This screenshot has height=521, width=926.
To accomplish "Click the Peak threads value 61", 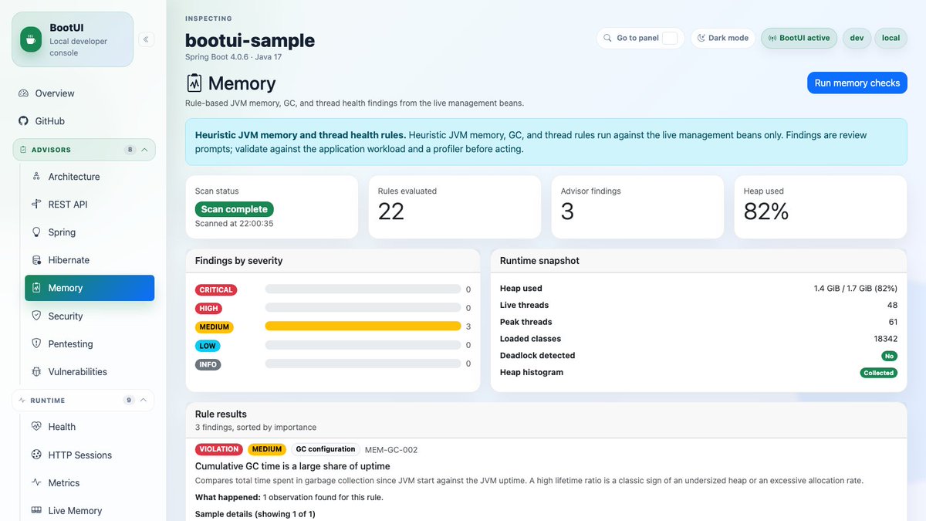I will click(893, 322).
